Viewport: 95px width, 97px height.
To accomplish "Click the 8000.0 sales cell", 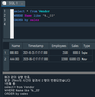I will [x=75, y=53].
